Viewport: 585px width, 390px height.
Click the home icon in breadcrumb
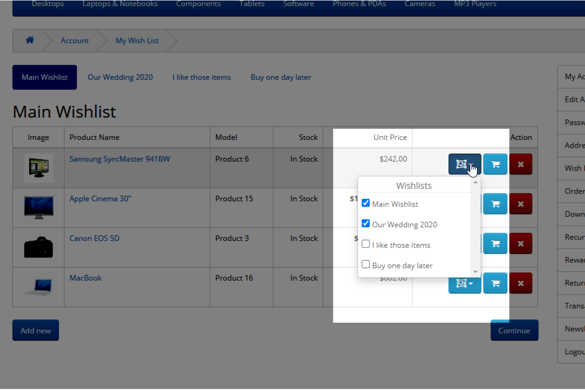coord(30,40)
